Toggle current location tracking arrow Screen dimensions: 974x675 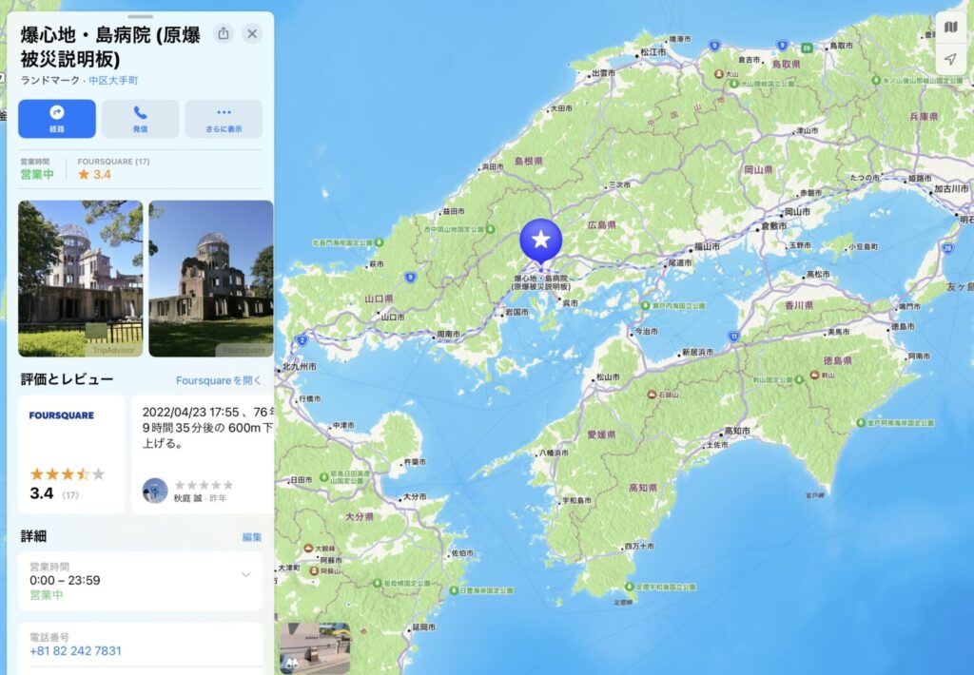pos(950,59)
